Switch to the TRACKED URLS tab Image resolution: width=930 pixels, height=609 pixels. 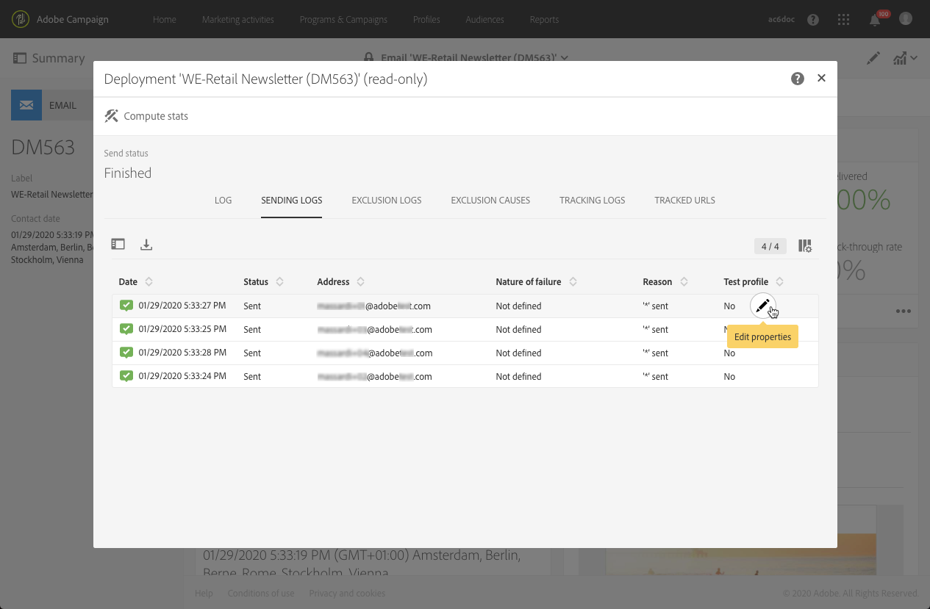[685, 200]
